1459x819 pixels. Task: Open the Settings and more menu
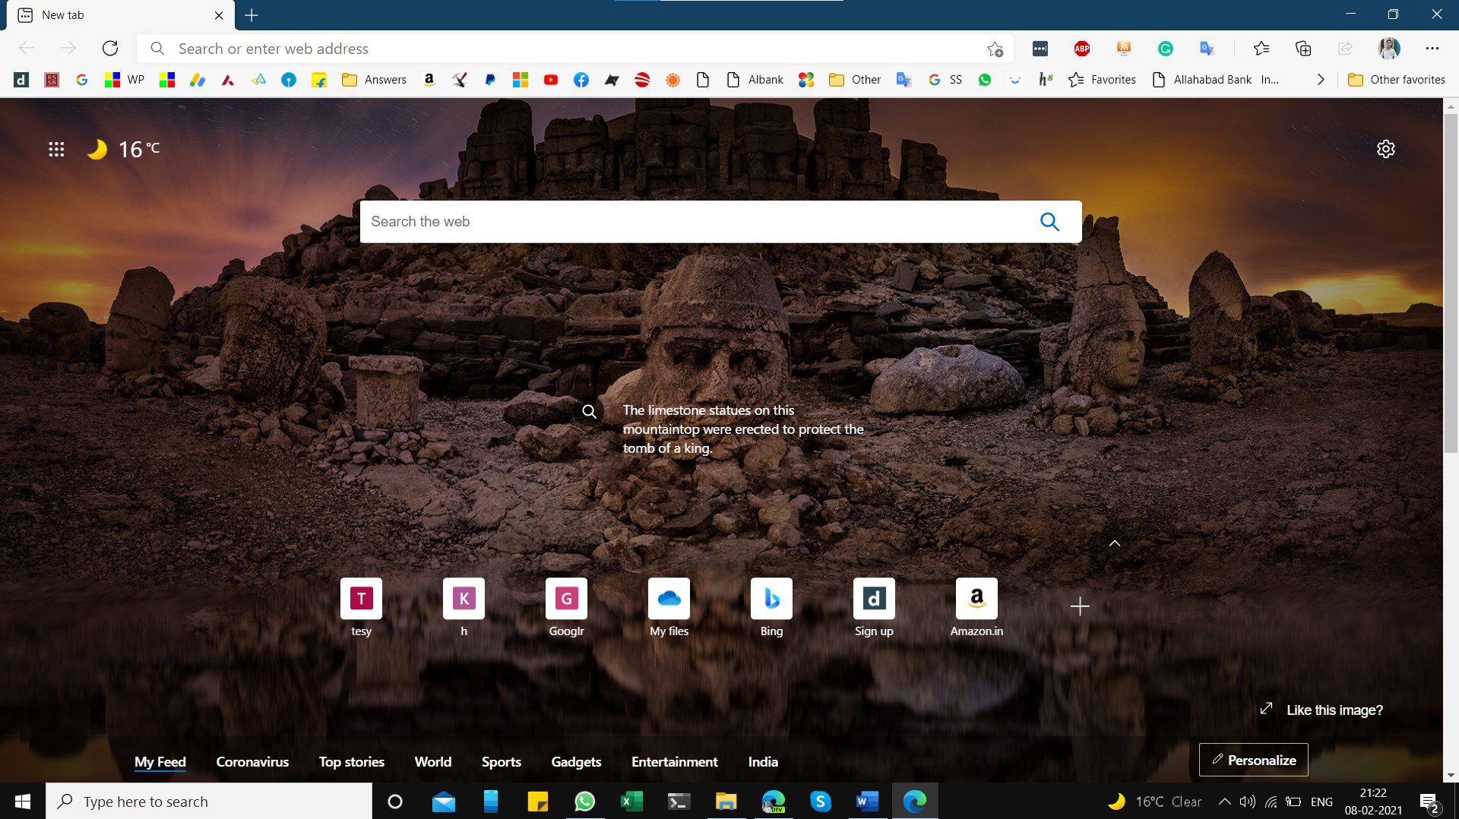click(x=1432, y=49)
